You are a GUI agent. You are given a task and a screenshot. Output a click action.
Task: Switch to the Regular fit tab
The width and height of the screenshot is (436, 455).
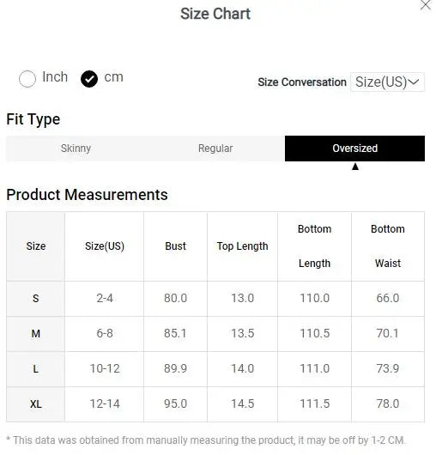pos(215,149)
